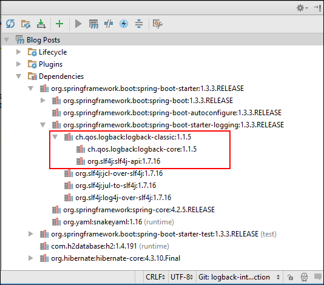The width and height of the screenshot is (324, 285).
Task: Collapse the Dependencies node
Action: point(19,76)
